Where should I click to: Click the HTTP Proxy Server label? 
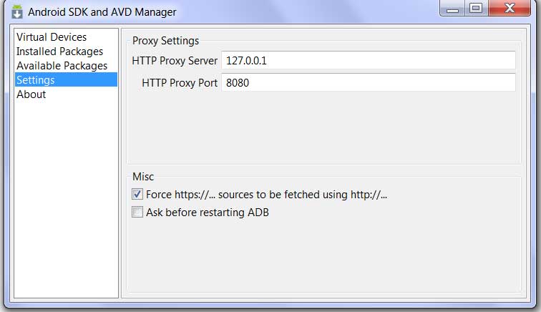[175, 61]
